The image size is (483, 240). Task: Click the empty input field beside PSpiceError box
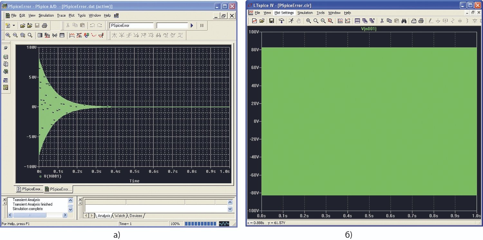click(172, 25)
